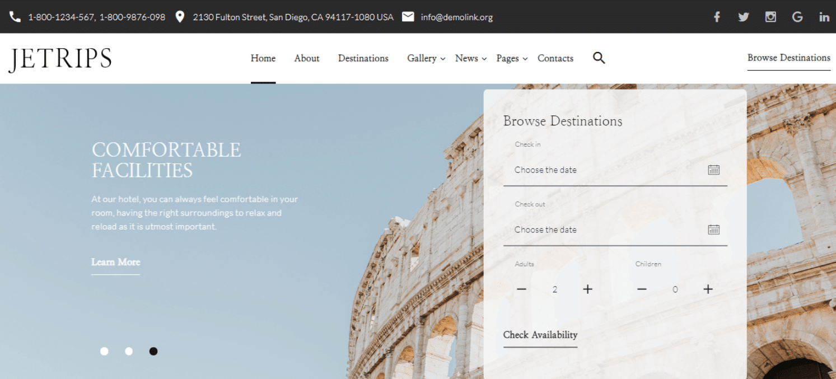Select the third slider navigation dot
The height and width of the screenshot is (379, 836).
153,351
